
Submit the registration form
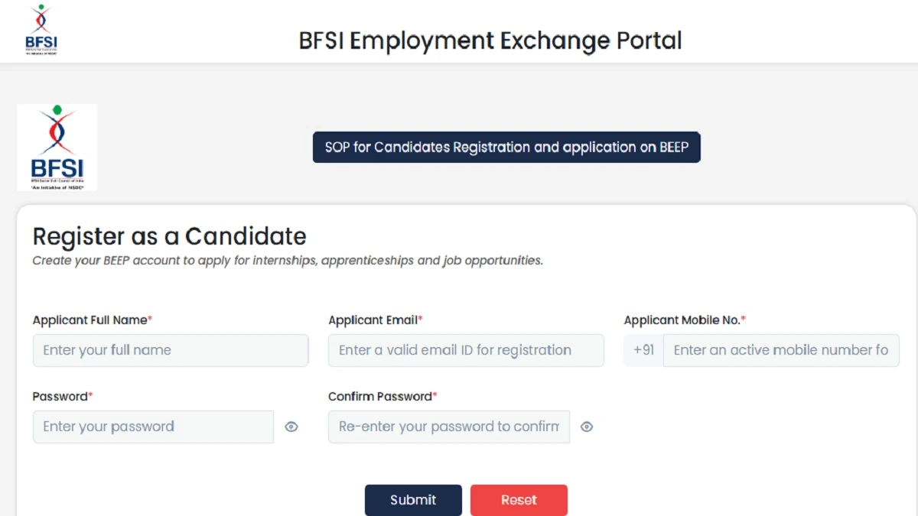point(413,500)
